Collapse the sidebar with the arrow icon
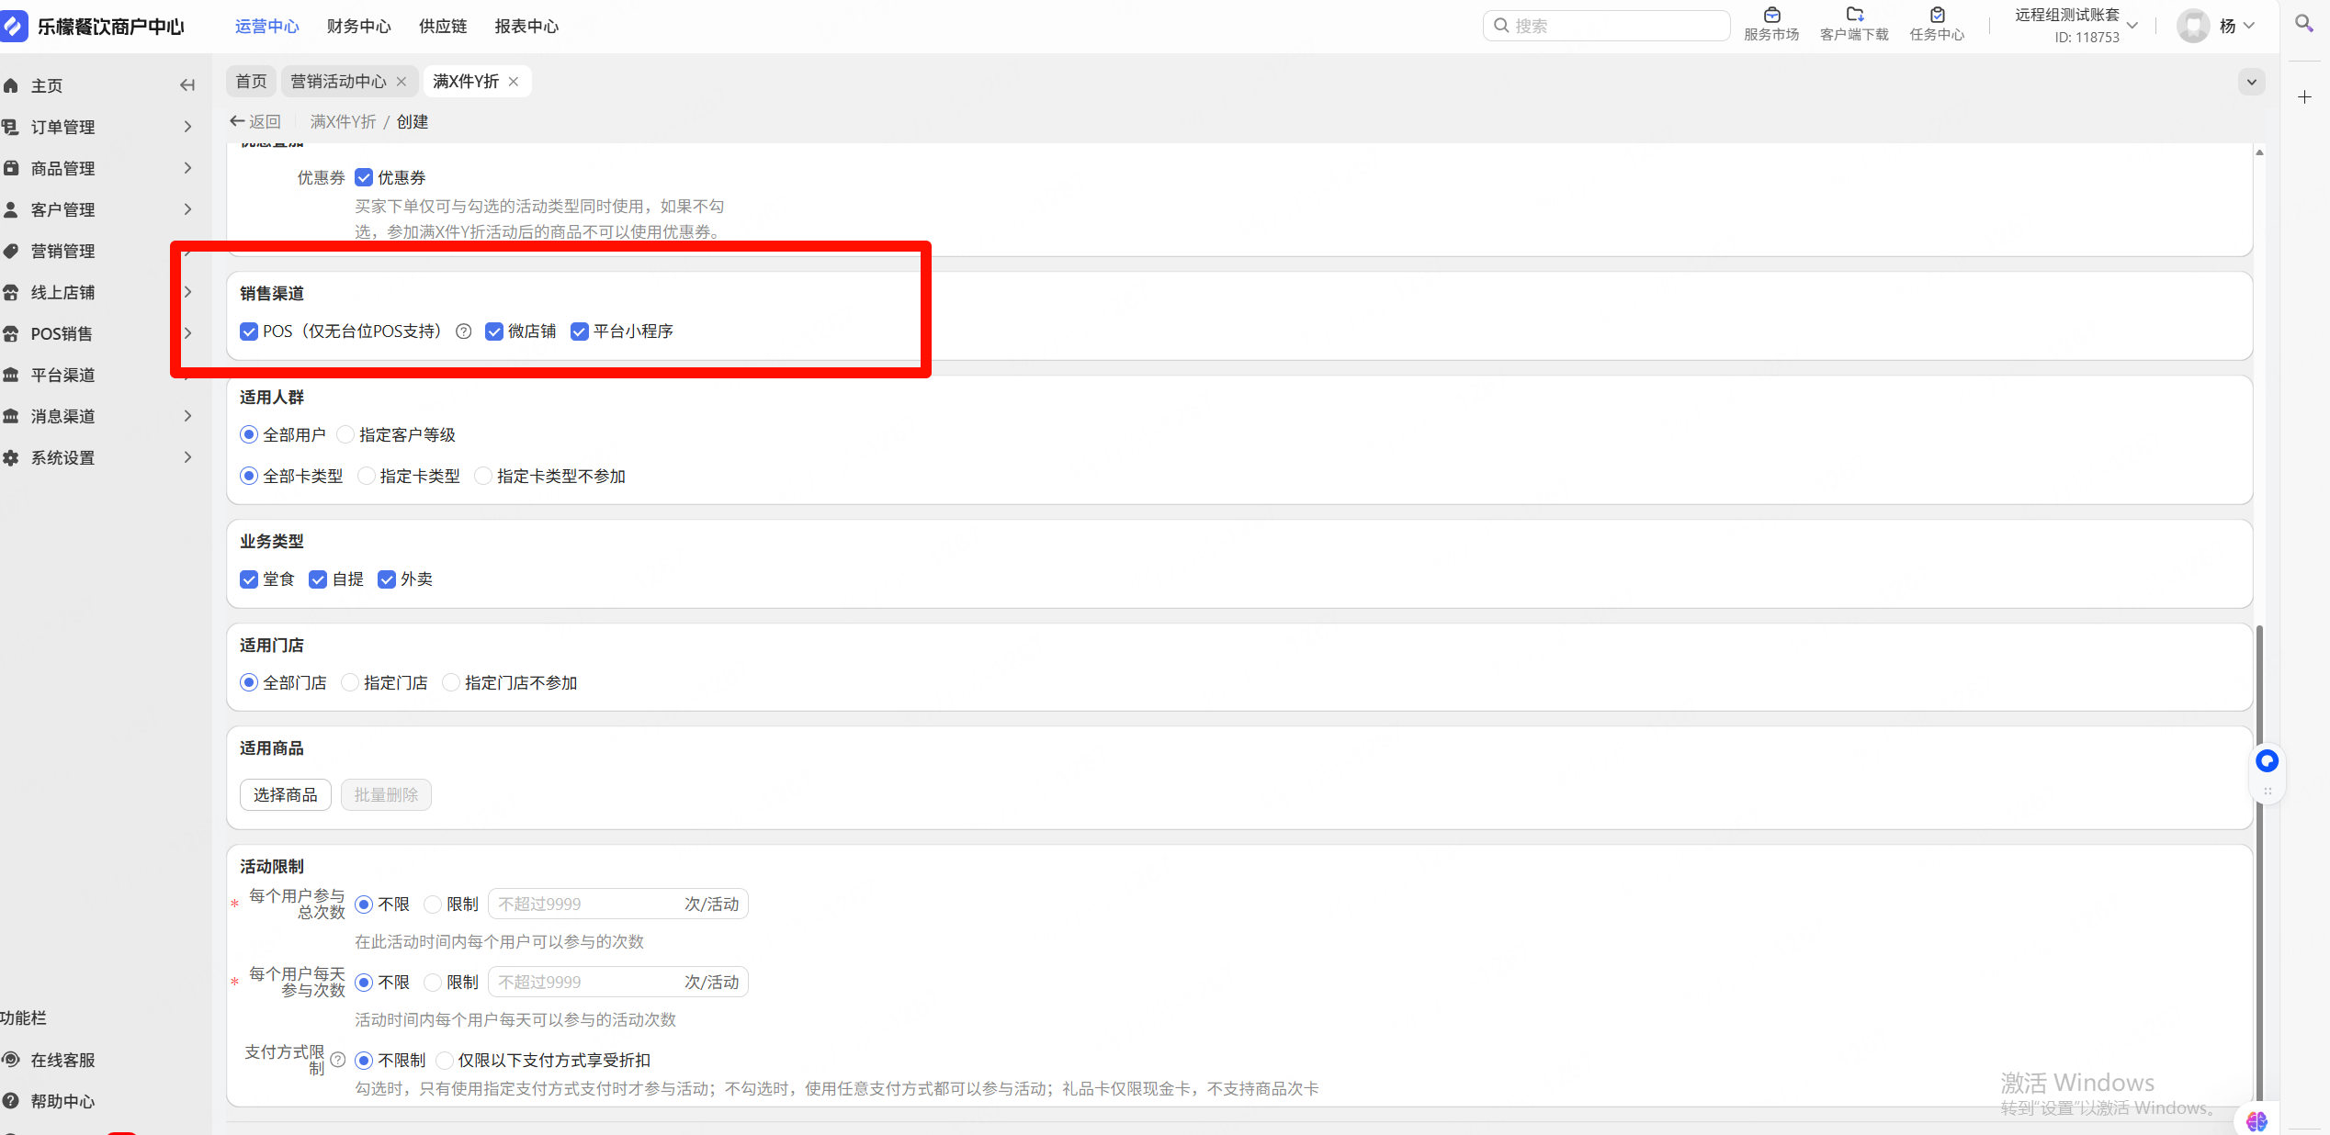The height and width of the screenshot is (1135, 2330). tap(187, 85)
